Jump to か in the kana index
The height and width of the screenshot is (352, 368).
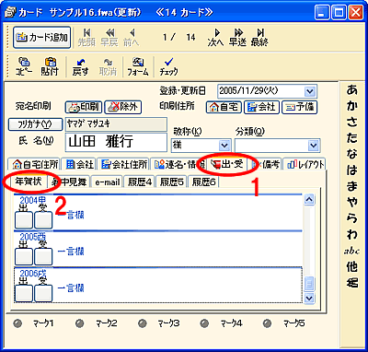tap(352, 106)
